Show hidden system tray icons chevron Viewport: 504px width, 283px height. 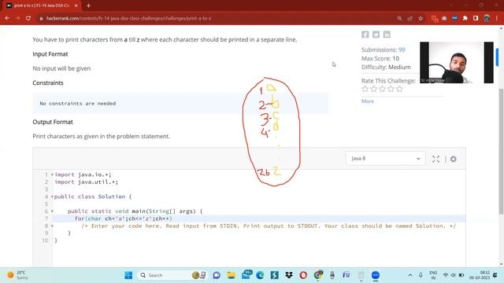(x=410, y=275)
